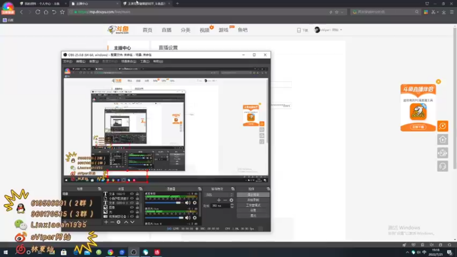Click the transition duration spinner arrows
The width and height of the screenshot is (457, 257).
[x=232, y=206]
